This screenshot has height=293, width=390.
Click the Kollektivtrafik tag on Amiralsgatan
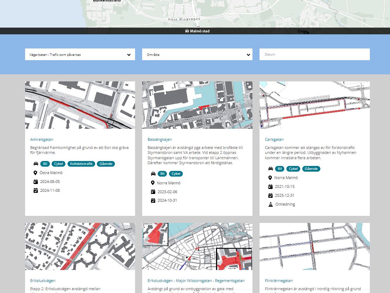pos(81,164)
